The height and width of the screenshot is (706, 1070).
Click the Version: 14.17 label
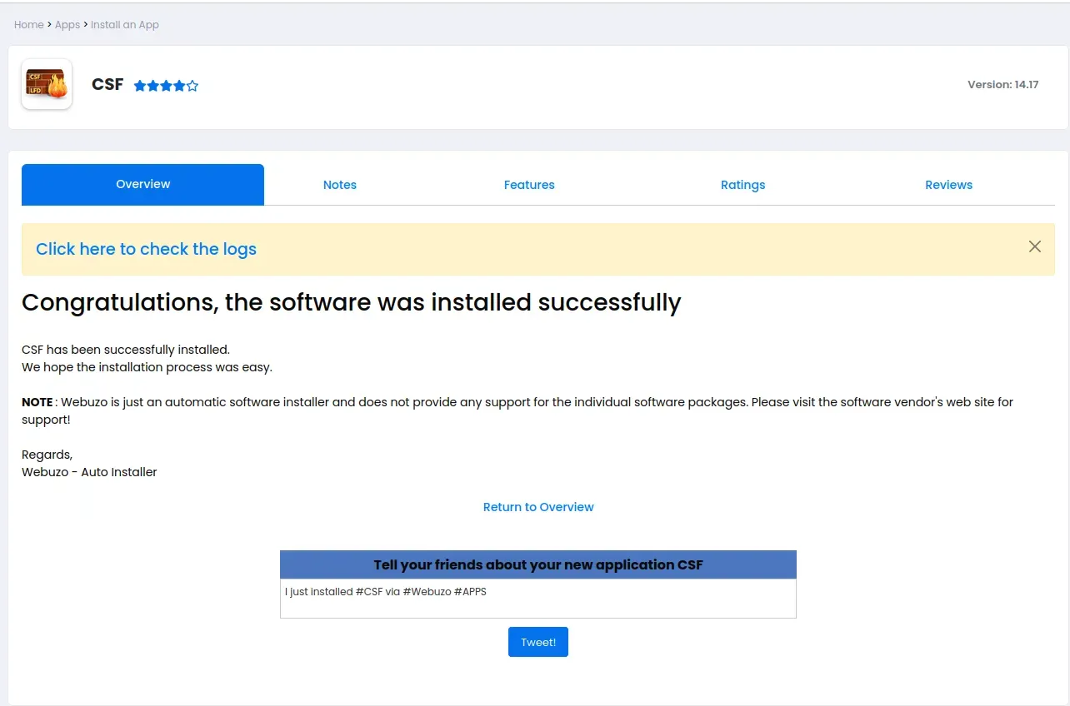[1002, 84]
